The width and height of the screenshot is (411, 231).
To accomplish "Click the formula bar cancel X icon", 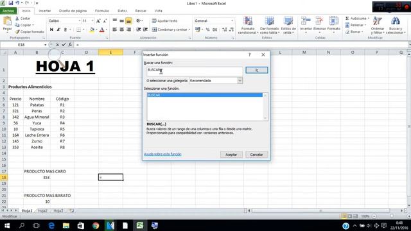I will click(57, 45).
